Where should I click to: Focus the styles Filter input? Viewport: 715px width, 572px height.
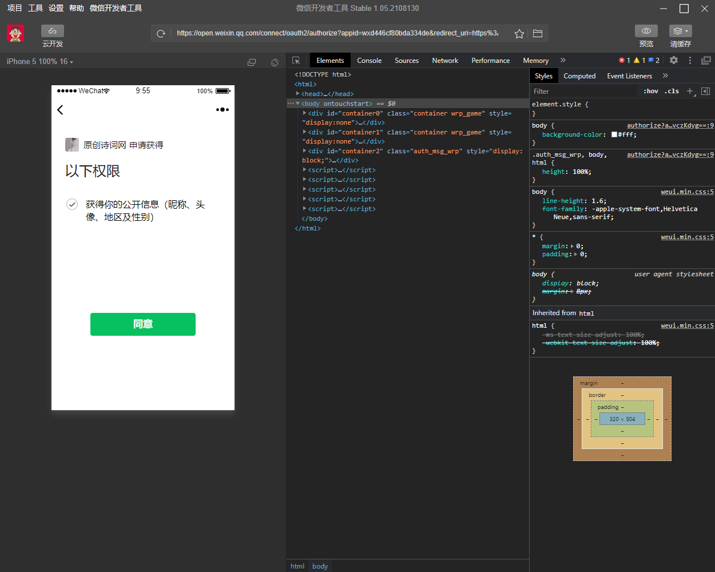pyautogui.click(x=583, y=91)
